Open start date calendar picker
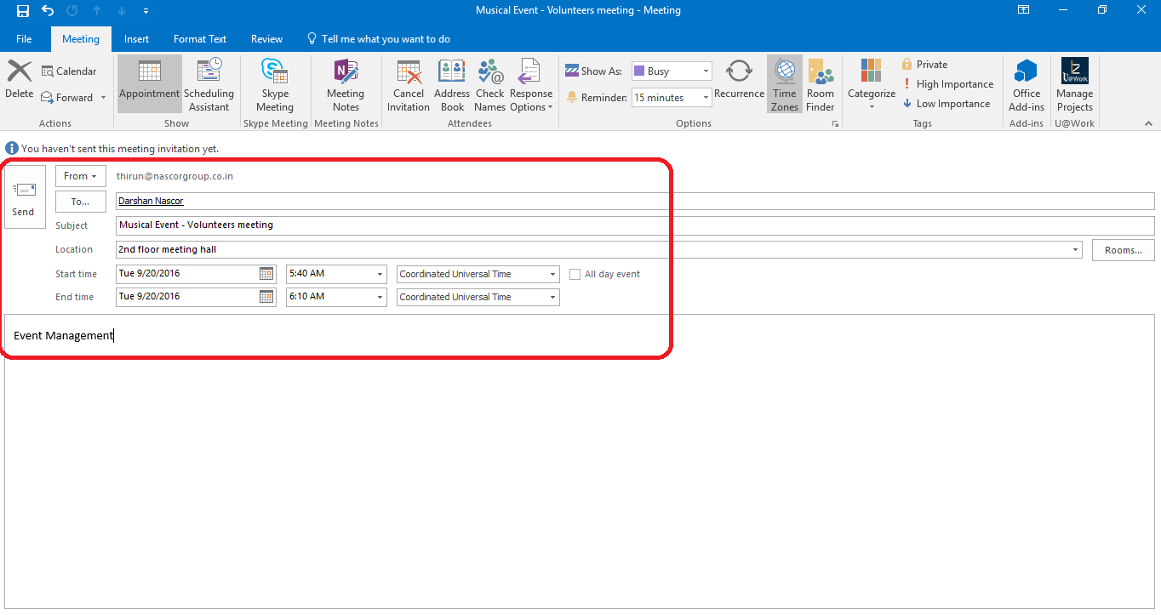Viewport: 1161px width, 615px height. coord(266,274)
